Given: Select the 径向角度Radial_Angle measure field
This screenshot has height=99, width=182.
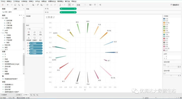Looking at the screenshot, I should point(12,64).
